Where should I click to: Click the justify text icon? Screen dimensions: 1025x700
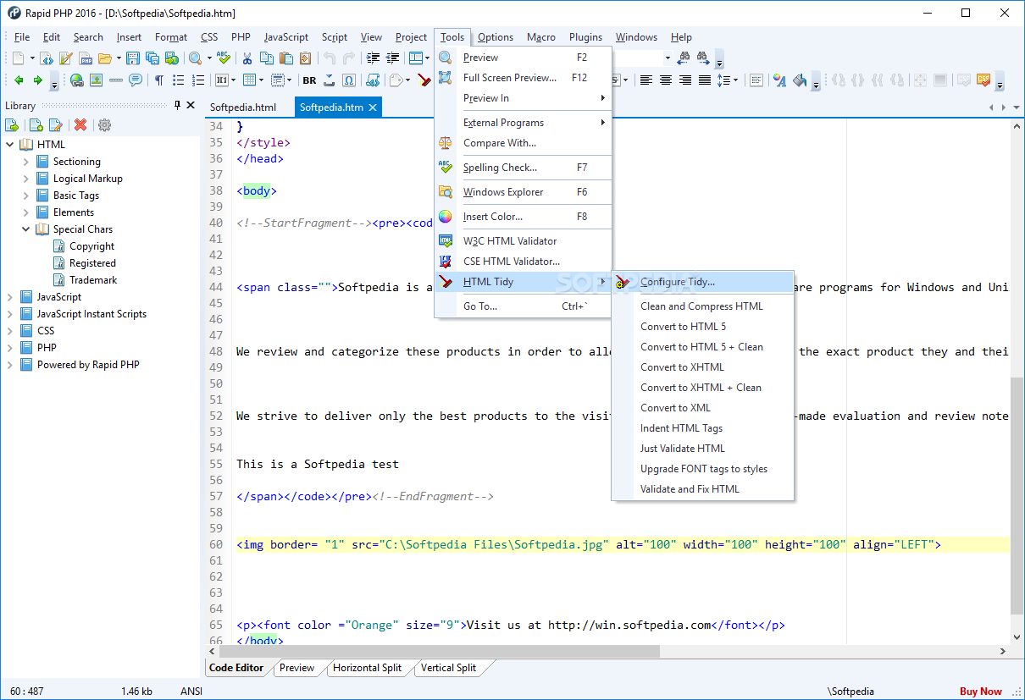click(x=704, y=80)
